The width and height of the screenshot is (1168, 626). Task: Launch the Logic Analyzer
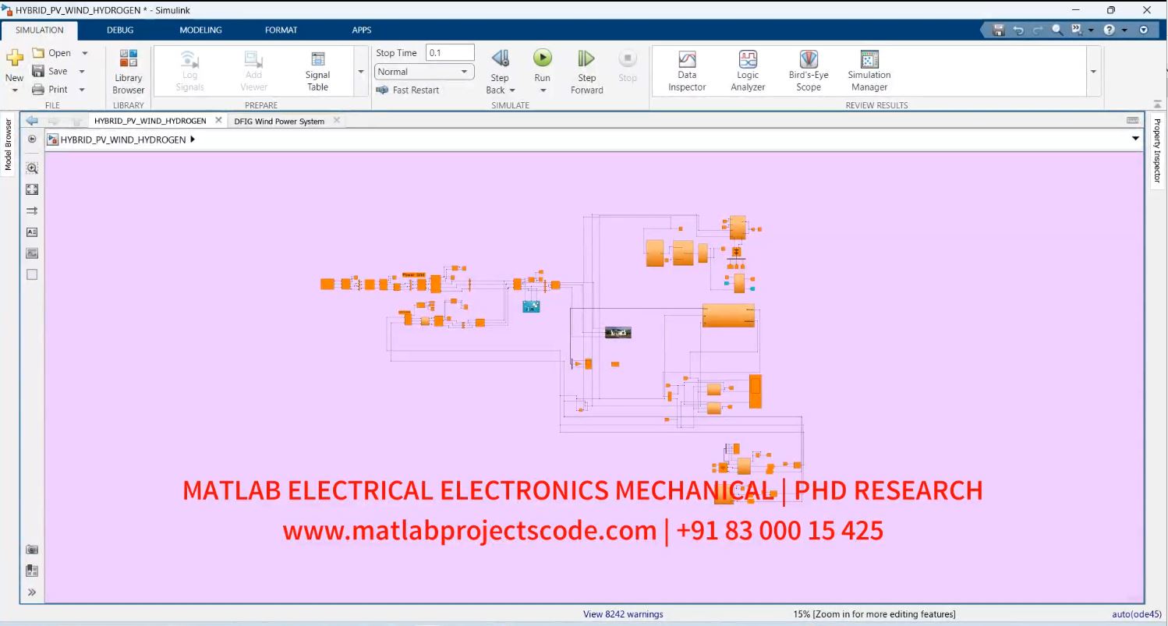point(747,69)
